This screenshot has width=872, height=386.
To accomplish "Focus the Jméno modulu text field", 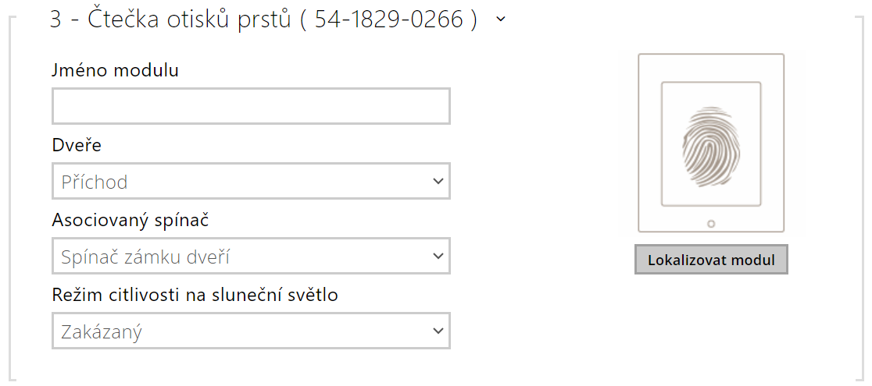I will coord(251,107).
